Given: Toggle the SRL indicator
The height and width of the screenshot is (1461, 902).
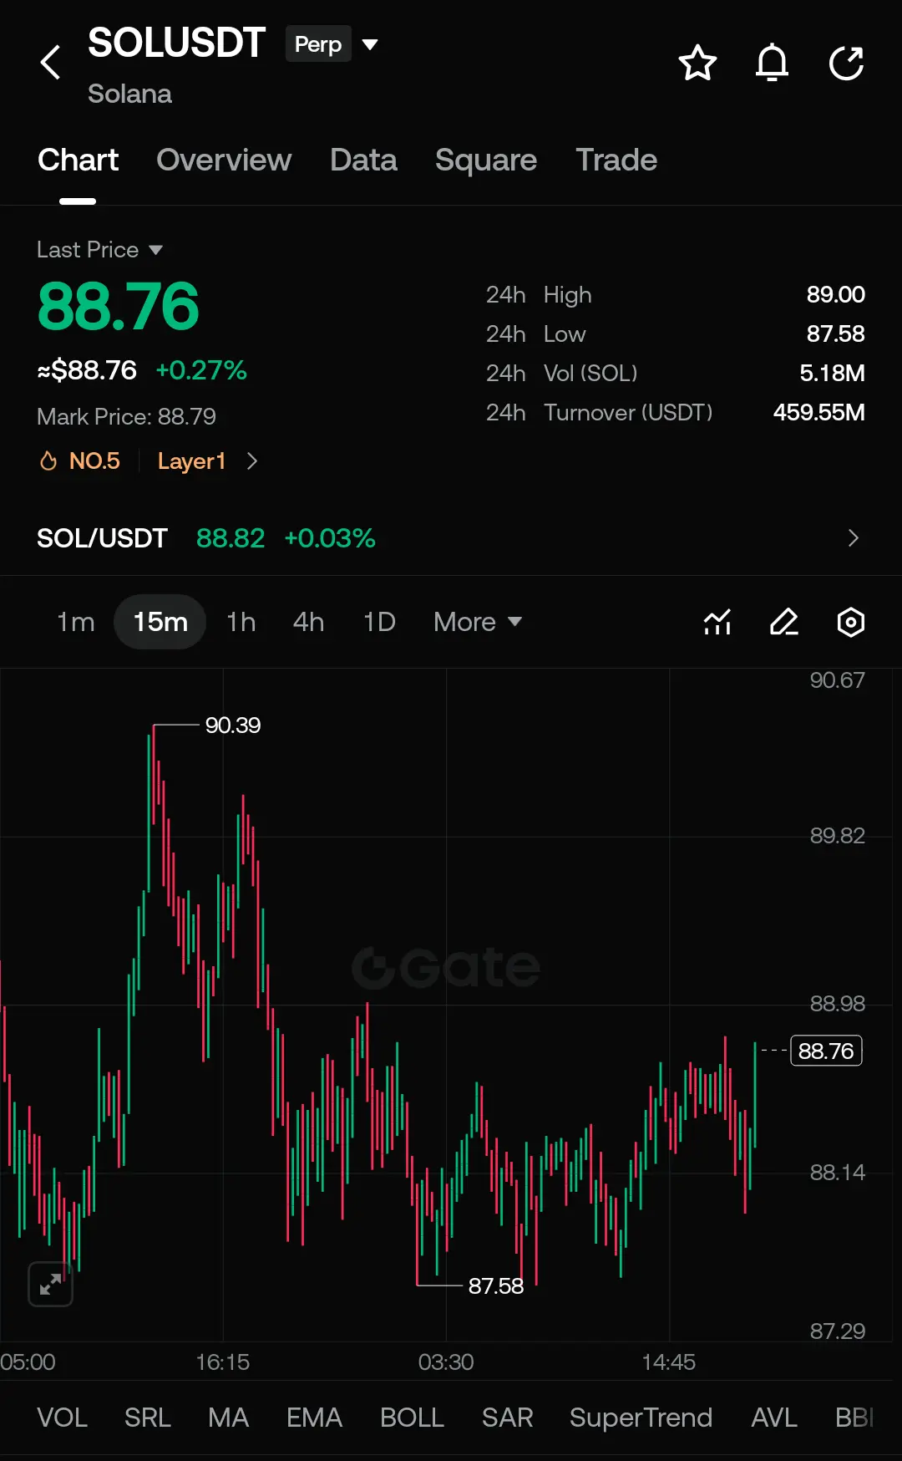Looking at the screenshot, I should pos(148,1418).
